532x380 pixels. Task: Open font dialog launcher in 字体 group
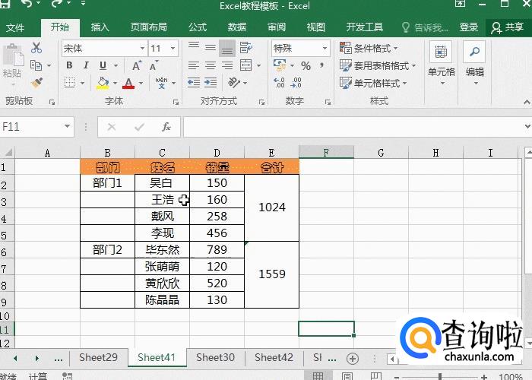[176, 102]
